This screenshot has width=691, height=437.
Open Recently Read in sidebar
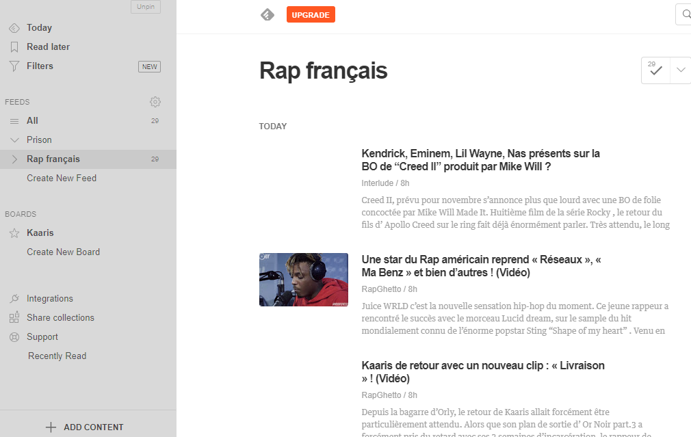pyautogui.click(x=57, y=356)
